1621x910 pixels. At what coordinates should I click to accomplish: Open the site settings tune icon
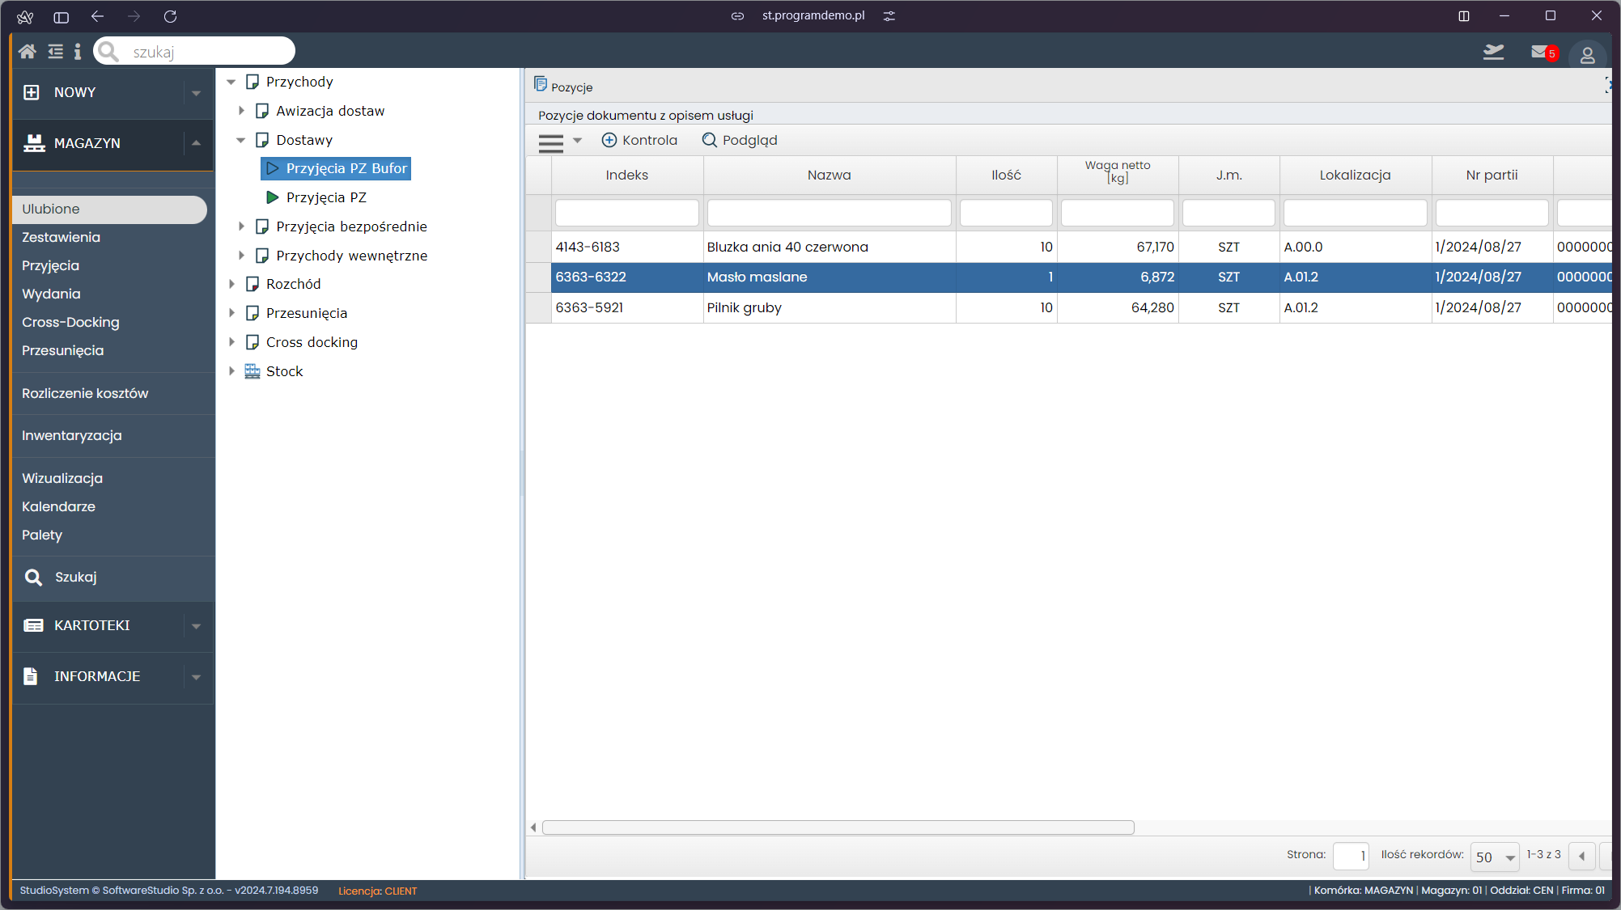point(889,16)
